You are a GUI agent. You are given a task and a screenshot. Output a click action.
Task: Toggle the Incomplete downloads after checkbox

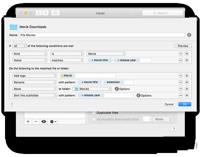[x=94, y=119]
